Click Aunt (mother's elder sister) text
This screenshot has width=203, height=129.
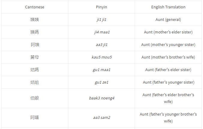(x=168, y=32)
